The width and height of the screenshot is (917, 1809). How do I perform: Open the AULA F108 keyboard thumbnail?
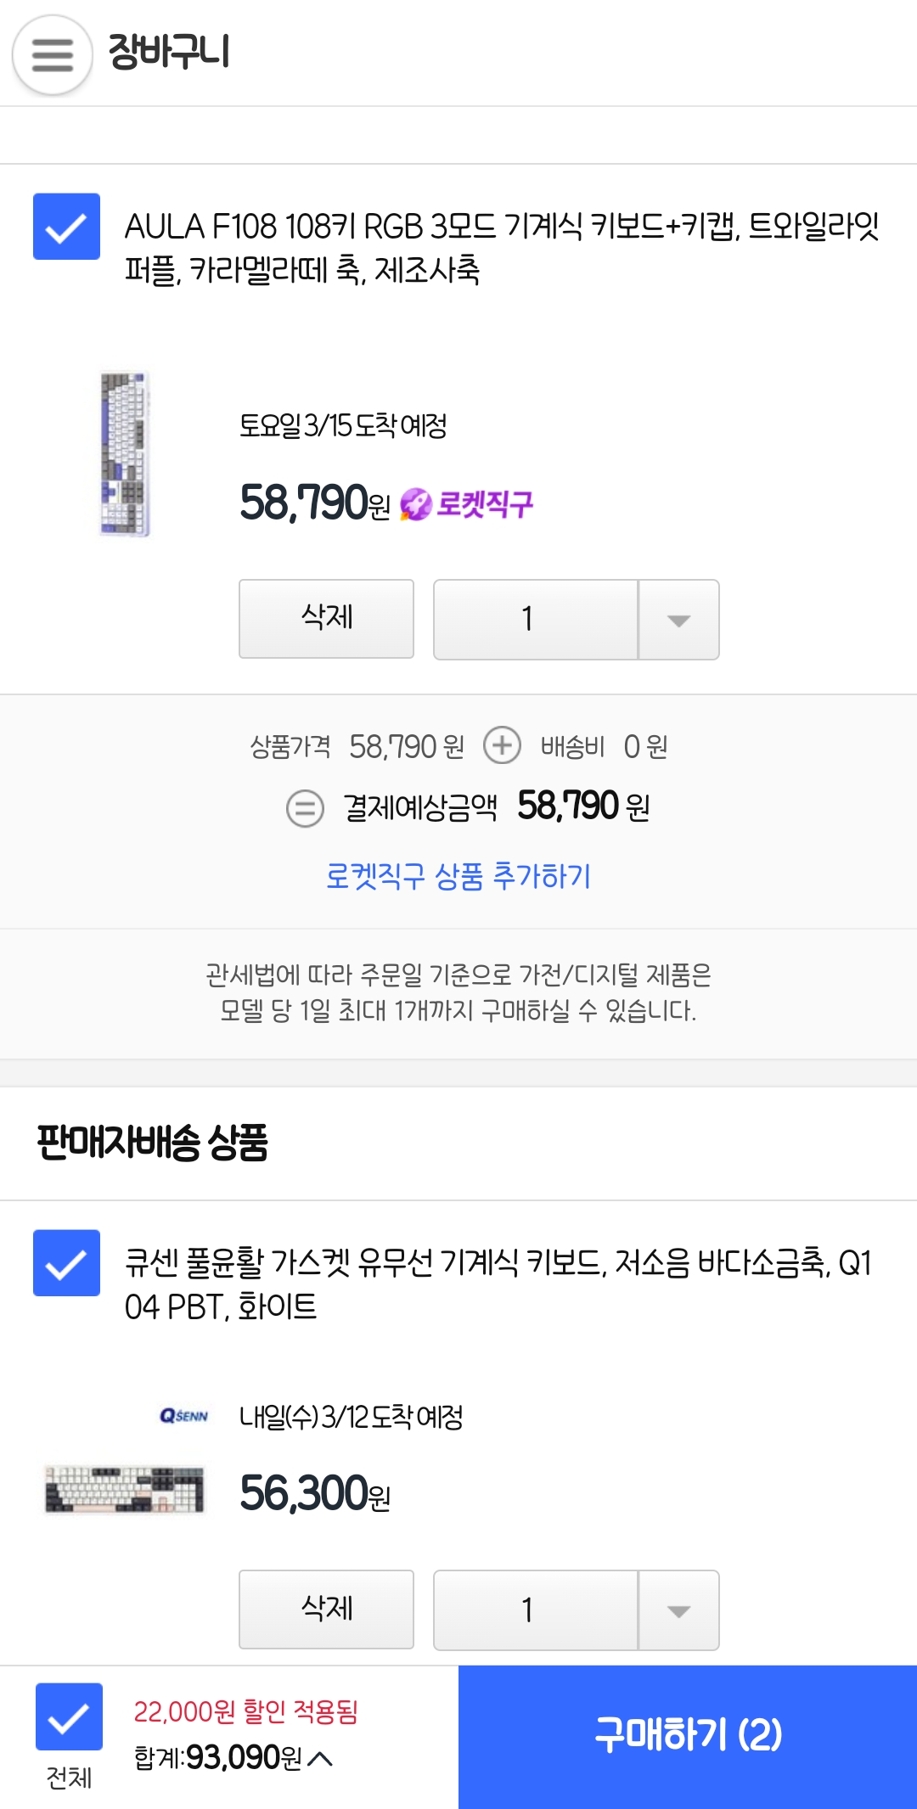[125, 454]
